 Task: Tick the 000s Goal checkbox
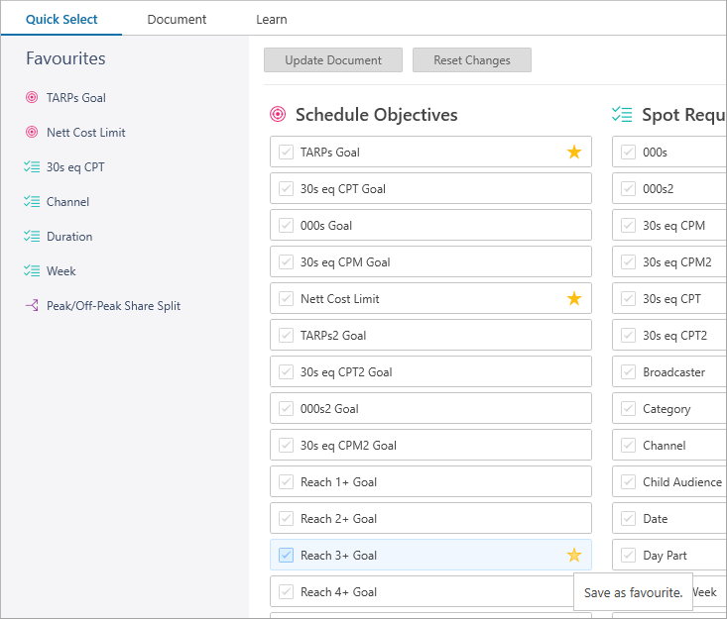tap(286, 225)
